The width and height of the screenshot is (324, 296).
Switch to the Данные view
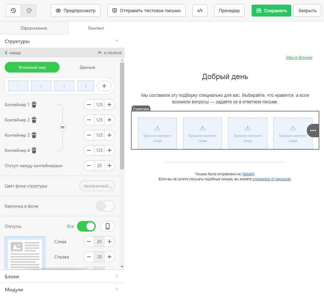(87, 67)
